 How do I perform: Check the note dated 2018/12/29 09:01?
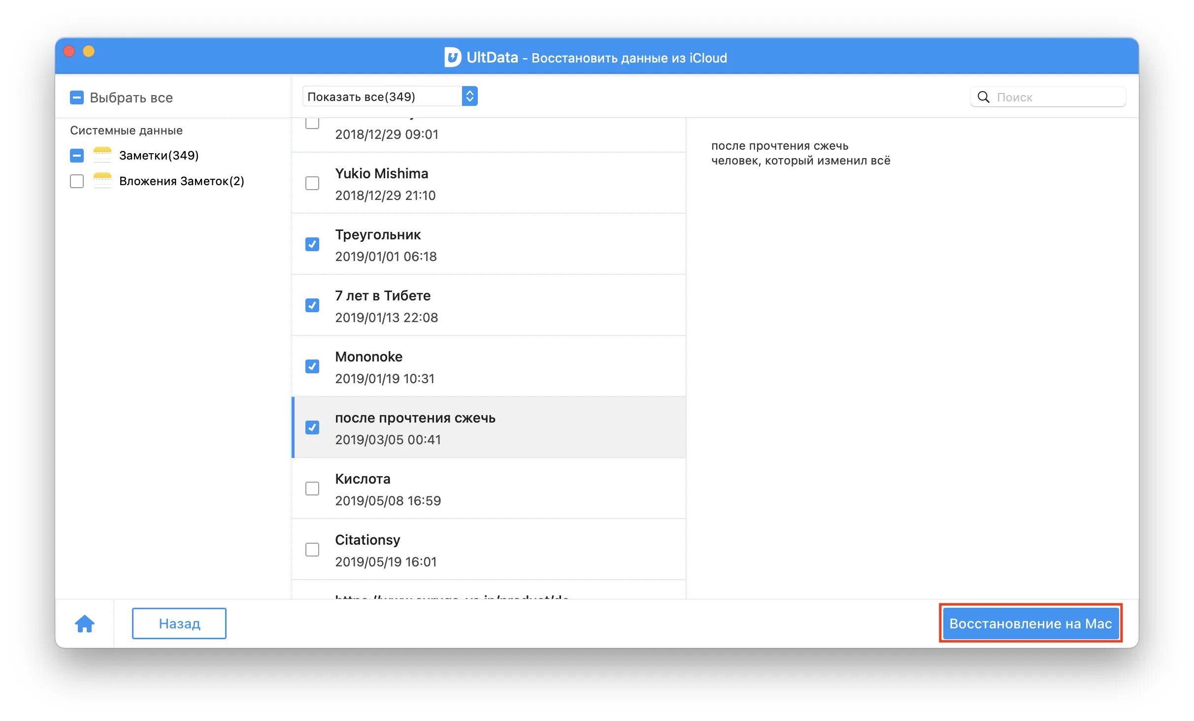tap(312, 123)
